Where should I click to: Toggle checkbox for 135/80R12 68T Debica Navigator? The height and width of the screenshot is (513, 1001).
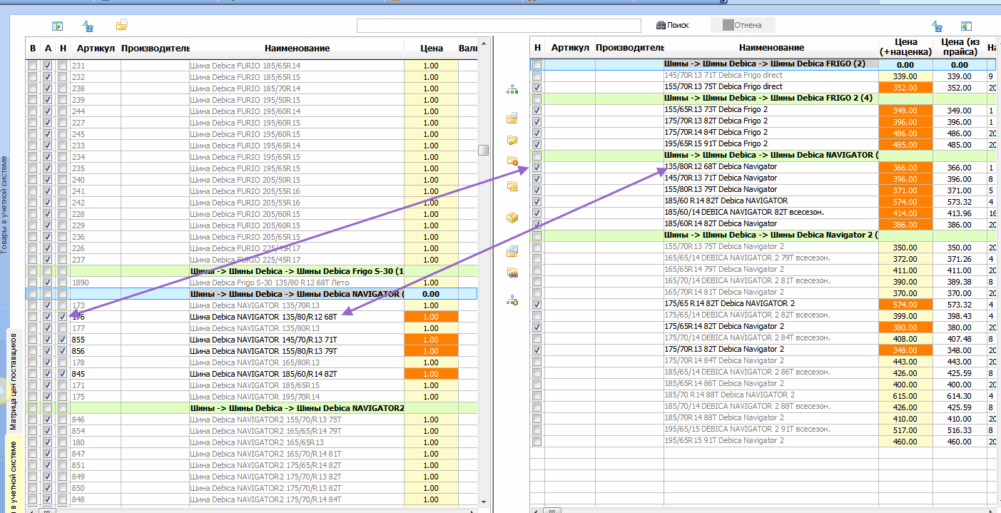click(x=537, y=167)
